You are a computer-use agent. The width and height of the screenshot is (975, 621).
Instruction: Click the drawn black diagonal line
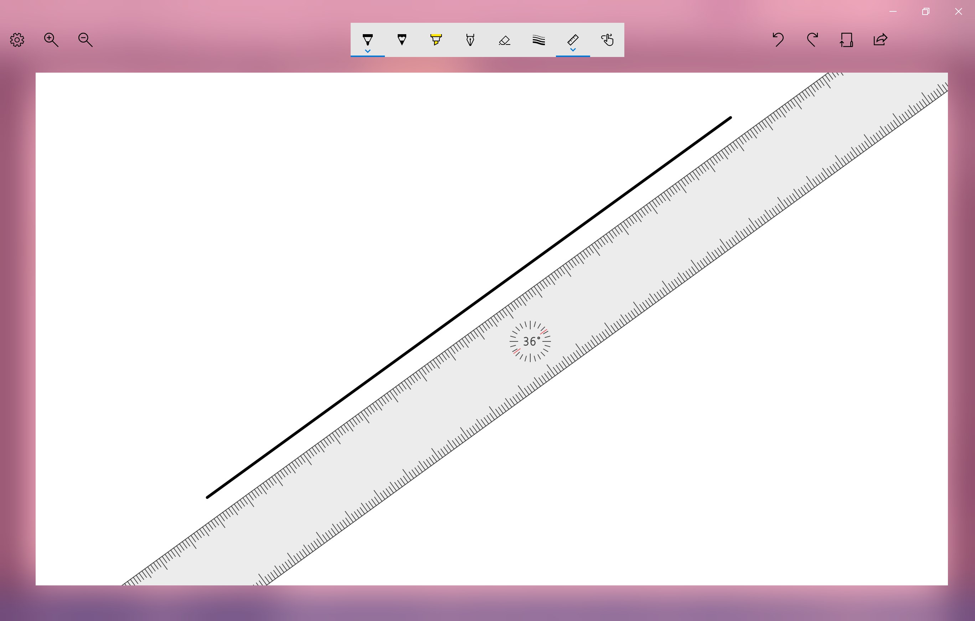tap(469, 307)
